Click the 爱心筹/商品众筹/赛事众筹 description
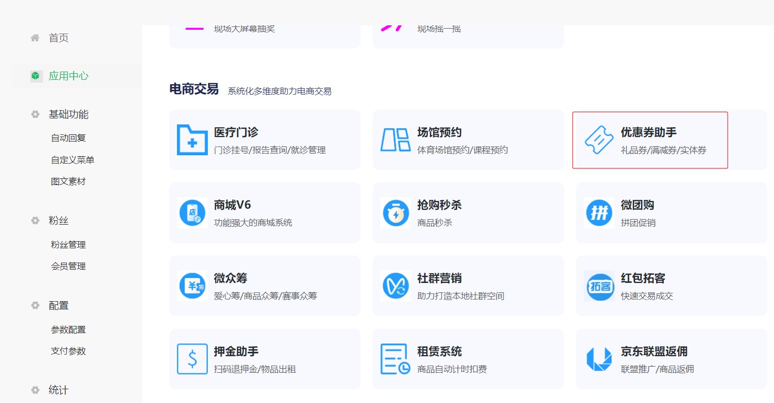The image size is (774, 403). (x=265, y=296)
